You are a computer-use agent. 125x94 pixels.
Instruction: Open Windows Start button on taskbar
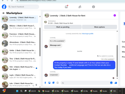click(x=17, y=91)
